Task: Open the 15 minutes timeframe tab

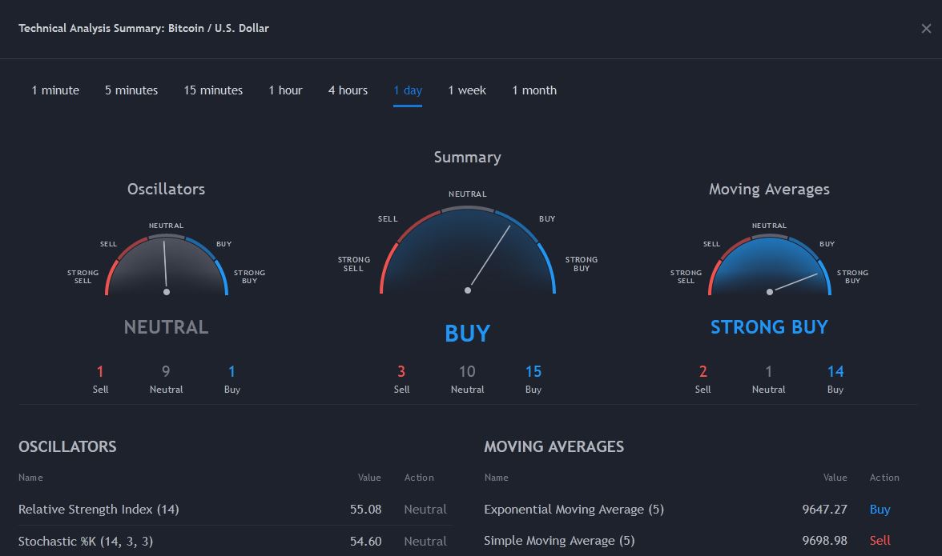Action: pyautogui.click(x=213, y=90)
